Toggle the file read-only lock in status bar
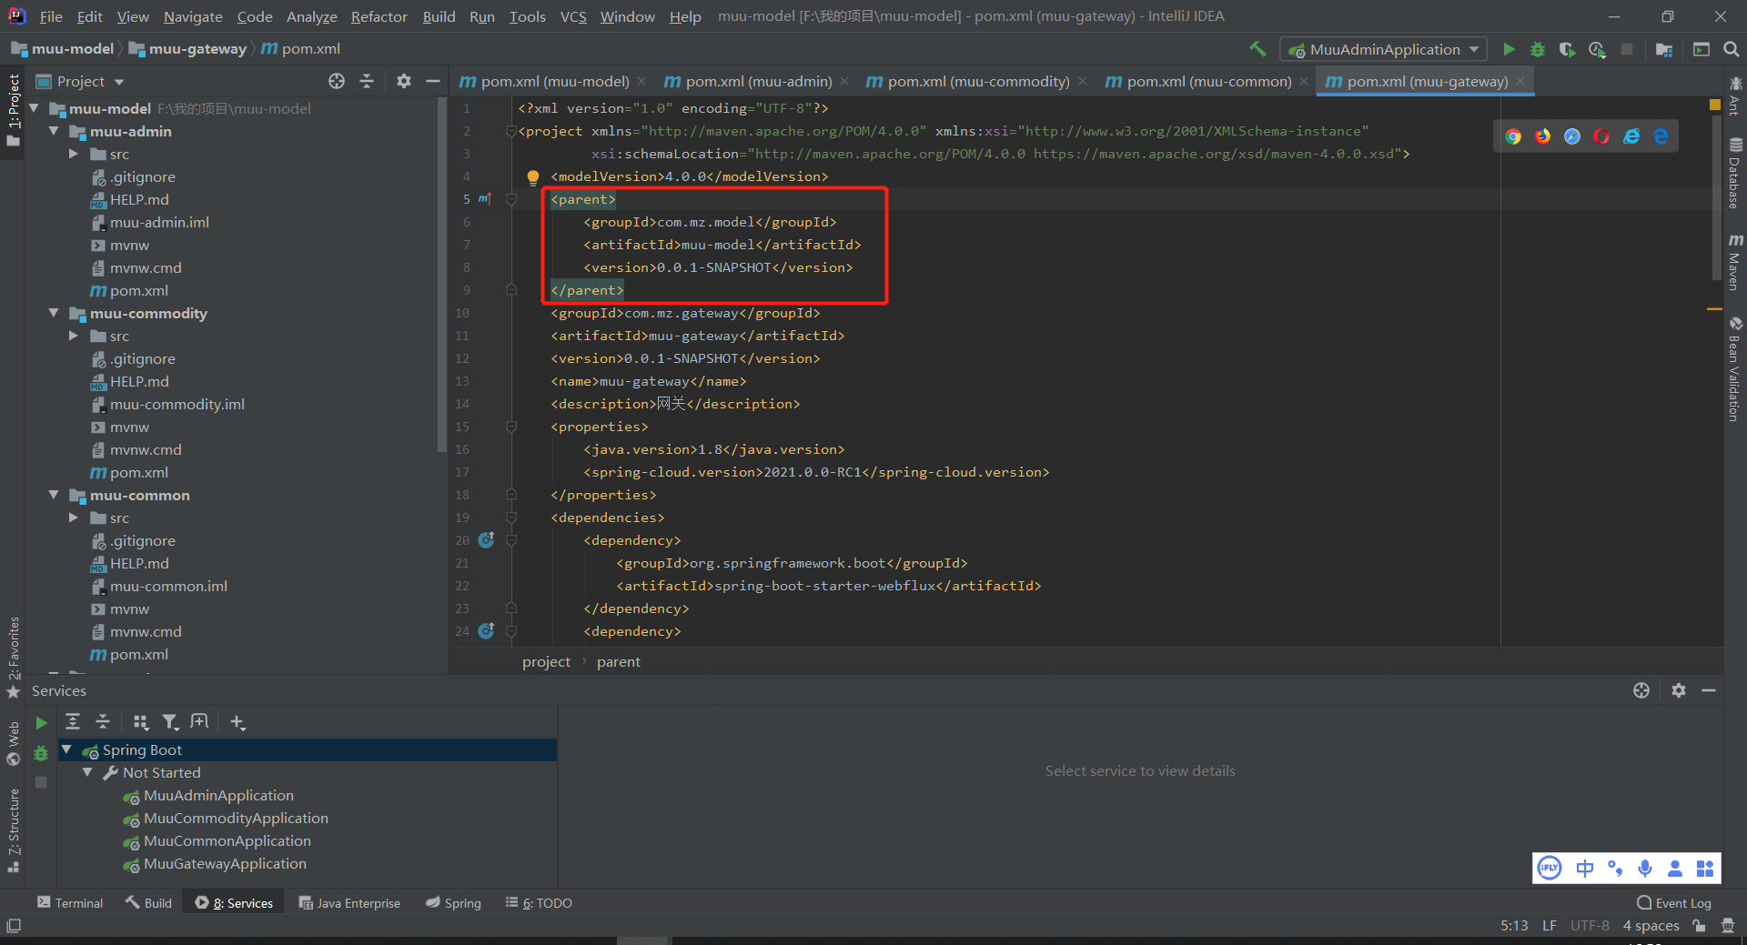 [x=1699, y=926]
